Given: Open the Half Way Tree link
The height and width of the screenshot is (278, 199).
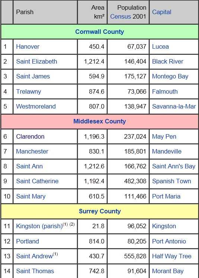Looking at the screenshot, I should [x=172, y=256].
